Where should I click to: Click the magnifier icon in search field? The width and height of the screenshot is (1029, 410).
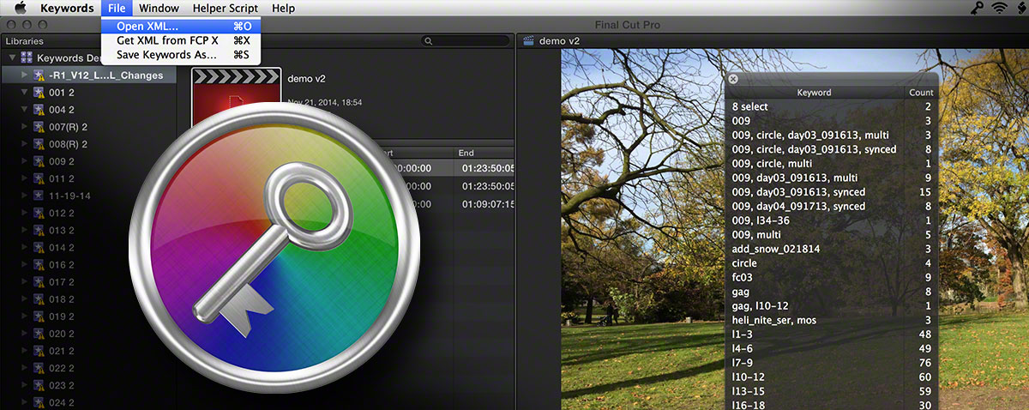click(428, 40)
